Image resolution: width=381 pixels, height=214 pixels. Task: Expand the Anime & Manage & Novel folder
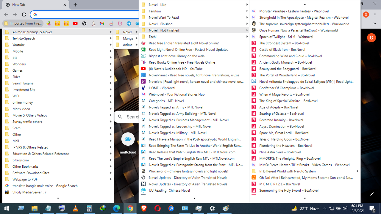tap(58, 32)
